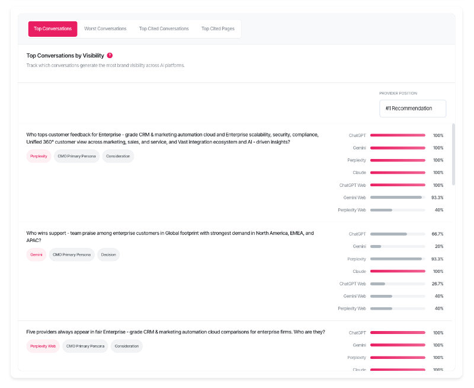The height and width of the screenshot is (388, 474).
Task: Open the 'Five providers always appear' conversation
Action: [x=175, y=332]
